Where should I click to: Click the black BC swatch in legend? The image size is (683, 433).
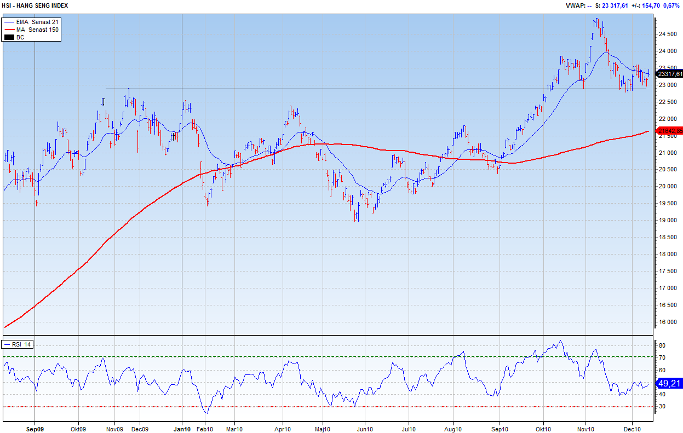[x=9, y=37]
